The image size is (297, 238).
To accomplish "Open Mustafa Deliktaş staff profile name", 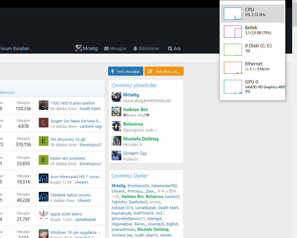I will [141, 139].
